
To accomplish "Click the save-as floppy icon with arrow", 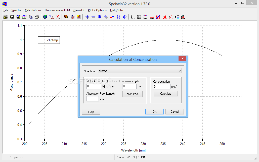I will pyautogui.click(x=18, y=17).
